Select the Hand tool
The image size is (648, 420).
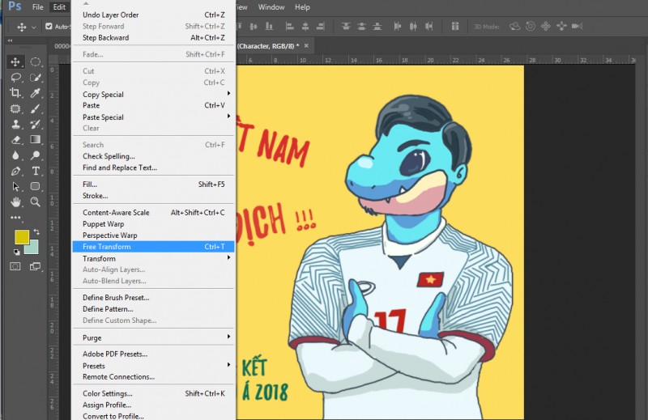15,202
